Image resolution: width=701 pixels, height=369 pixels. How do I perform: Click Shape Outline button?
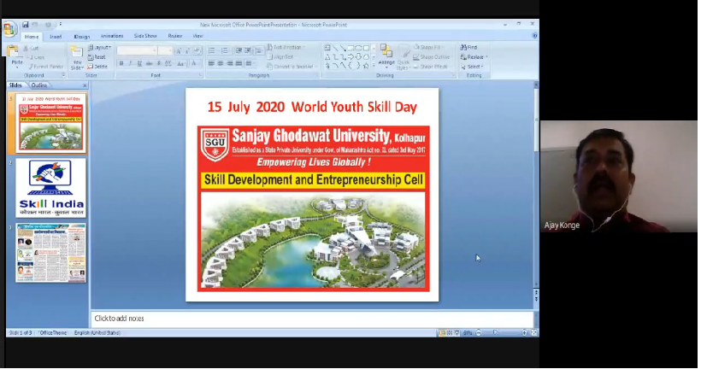pyautogui.click(x=432, y=57)
